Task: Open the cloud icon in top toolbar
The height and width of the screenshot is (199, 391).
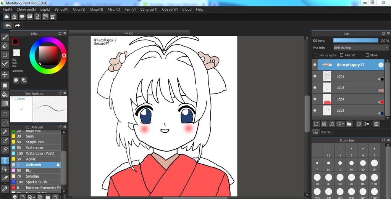Action: coord(6,17)
